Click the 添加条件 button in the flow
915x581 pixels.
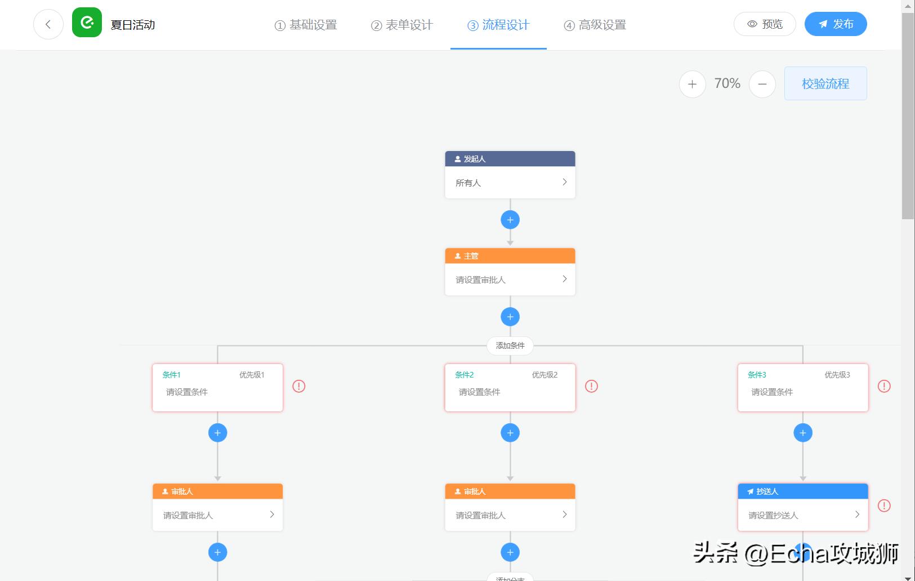510,345
